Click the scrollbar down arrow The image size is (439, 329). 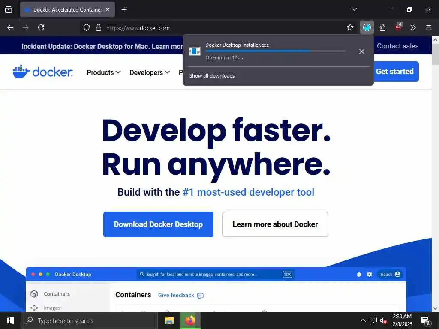pyautogui.click(x=435, y=308)
